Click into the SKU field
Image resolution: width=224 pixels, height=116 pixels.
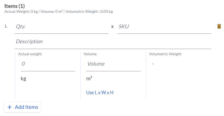[164, 27]
